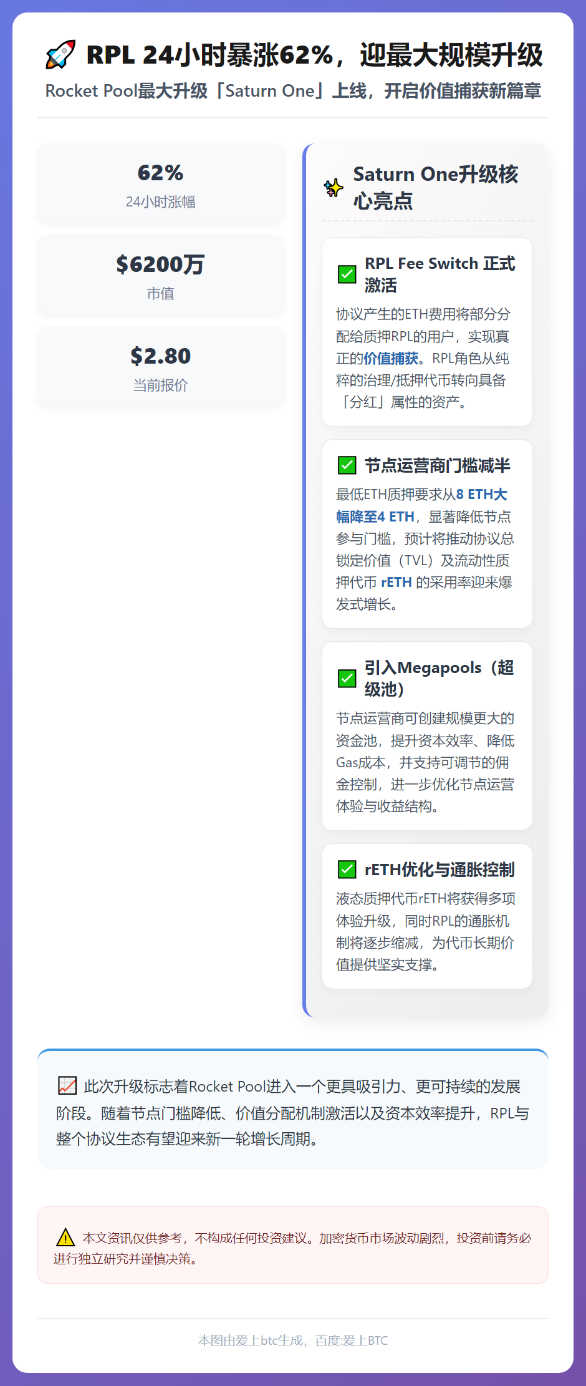Click the highlighted rETH term
The width and height of the screenshot is (586, 1386).
396,583
